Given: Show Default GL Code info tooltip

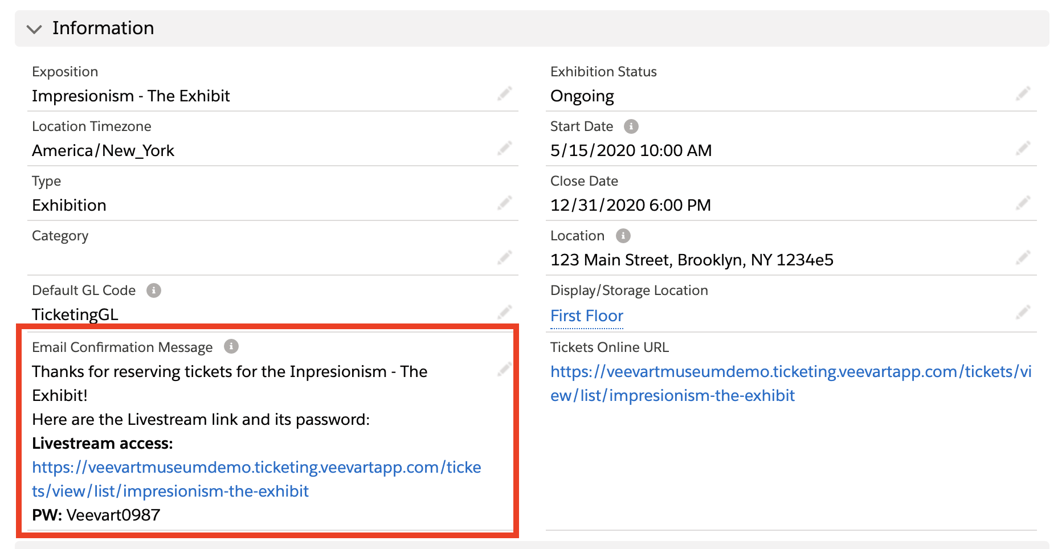Looking at the screenshot, I should point(154,290).
